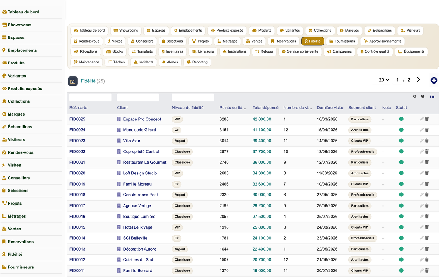Select the Livraisons tab
Screen dimensions: 448x277
tap(203, 51)
